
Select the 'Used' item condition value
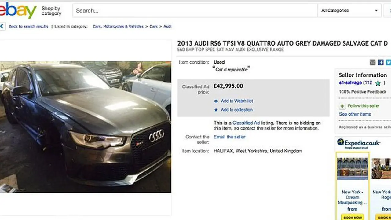click(x=219, y=62)
